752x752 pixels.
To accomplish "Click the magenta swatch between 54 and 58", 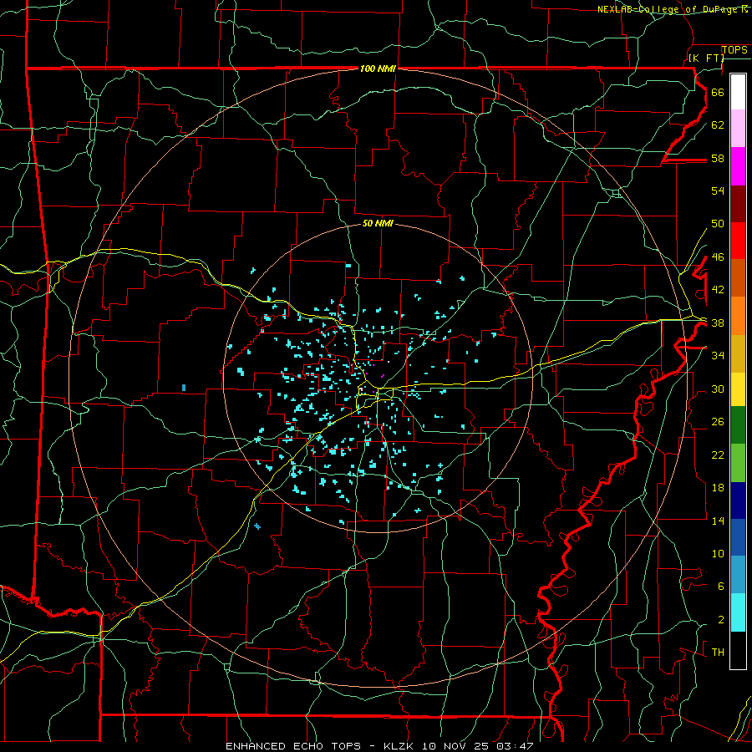I will coord(738,166).
